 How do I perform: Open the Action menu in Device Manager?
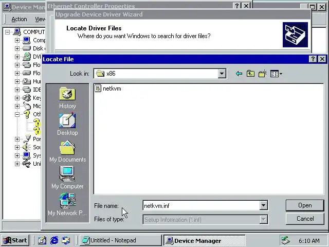tap(19, 20)
